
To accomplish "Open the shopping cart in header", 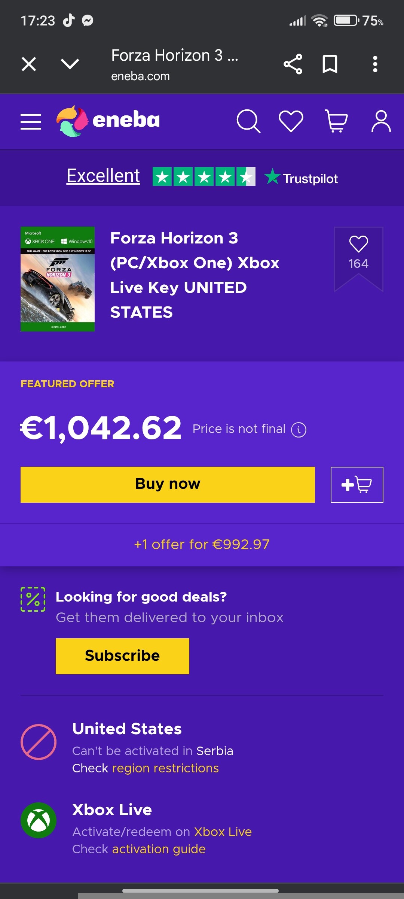I will click(x=336, y=121).
